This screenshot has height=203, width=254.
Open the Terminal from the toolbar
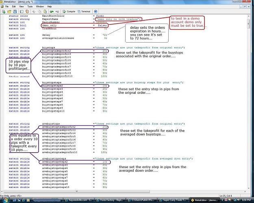pos(84,11)
